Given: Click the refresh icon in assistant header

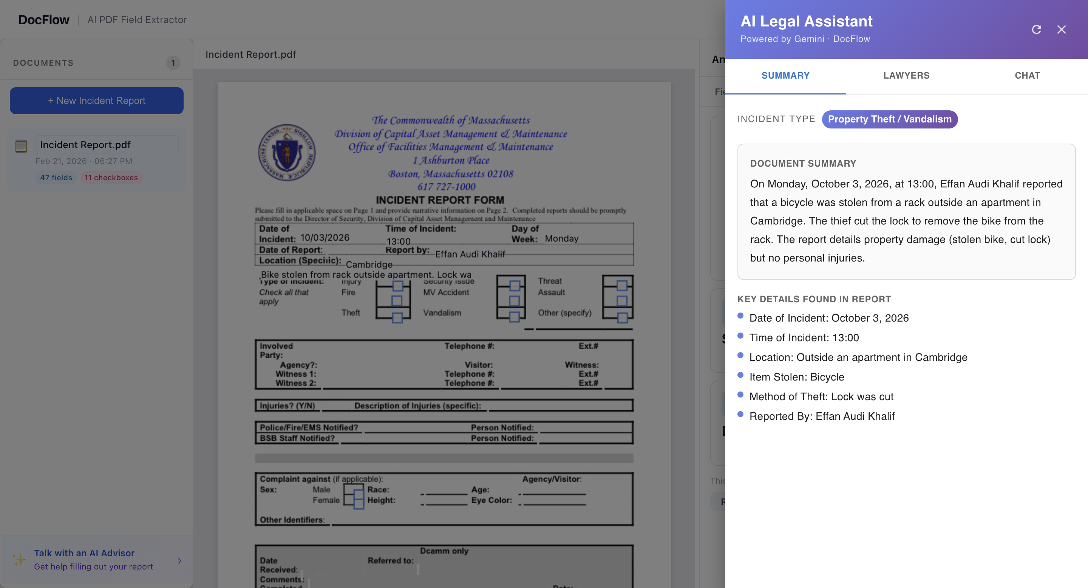Looking at the screenshot, I should tap(1036, 29).
